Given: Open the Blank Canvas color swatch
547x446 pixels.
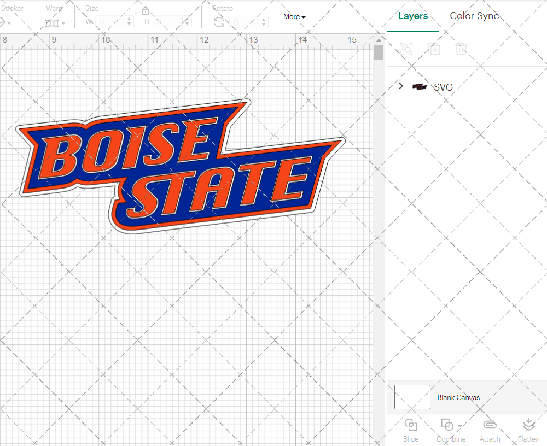Looking at the screenshot, I should point(412,397).
